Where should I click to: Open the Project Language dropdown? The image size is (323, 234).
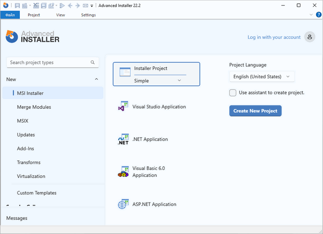point(262,76)
